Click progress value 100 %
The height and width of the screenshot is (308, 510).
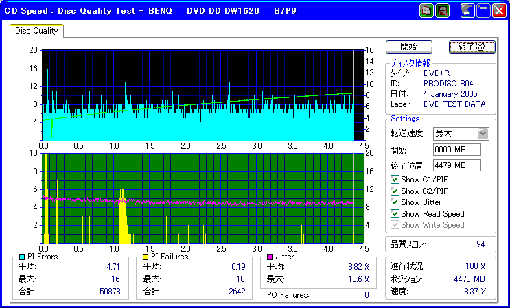[x=476, y=266]
